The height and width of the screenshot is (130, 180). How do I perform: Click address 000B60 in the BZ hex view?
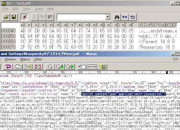(8, 41)
